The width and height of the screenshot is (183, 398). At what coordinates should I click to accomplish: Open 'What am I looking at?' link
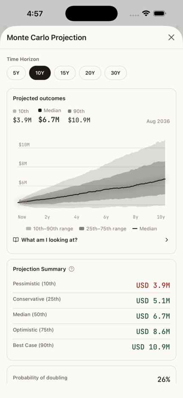click(x=49, y=240)
